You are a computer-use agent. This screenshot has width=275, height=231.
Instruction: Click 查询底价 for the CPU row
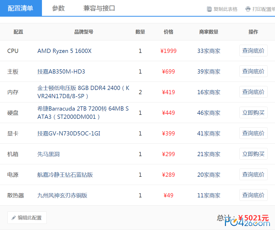click(253, 51)
